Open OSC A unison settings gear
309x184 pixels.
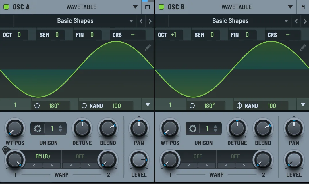(37, 129)
